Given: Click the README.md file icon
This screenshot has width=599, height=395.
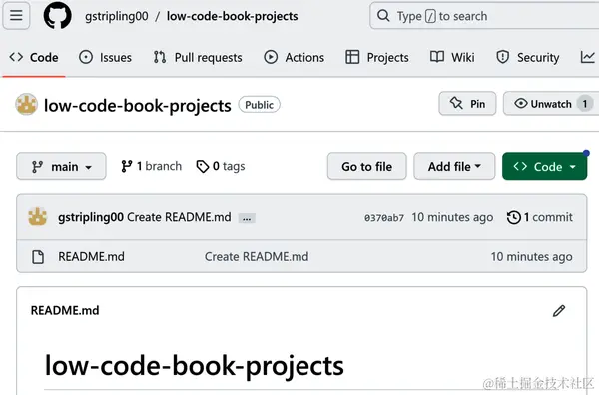Looking at the screenshot, I should 38,257.
